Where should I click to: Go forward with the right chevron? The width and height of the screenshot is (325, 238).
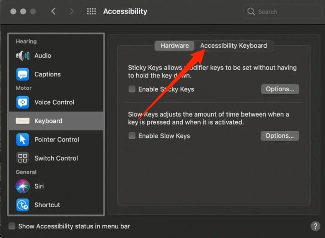pos(71,11)
